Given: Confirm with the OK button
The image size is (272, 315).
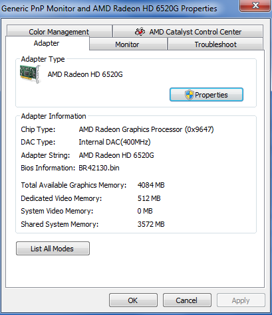Looking at the screenshot, I should tap(133, 300).
